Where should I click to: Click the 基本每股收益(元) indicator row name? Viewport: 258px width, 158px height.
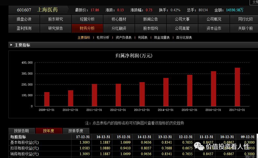point(25,142)
